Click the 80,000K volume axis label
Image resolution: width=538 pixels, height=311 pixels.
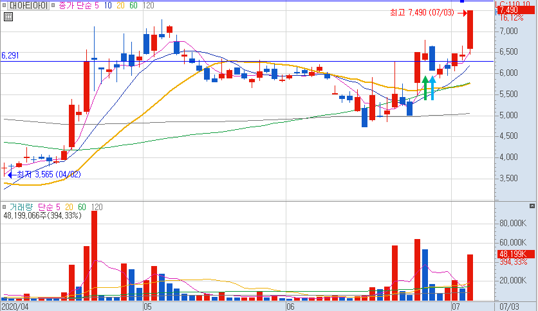pos(513,224)
